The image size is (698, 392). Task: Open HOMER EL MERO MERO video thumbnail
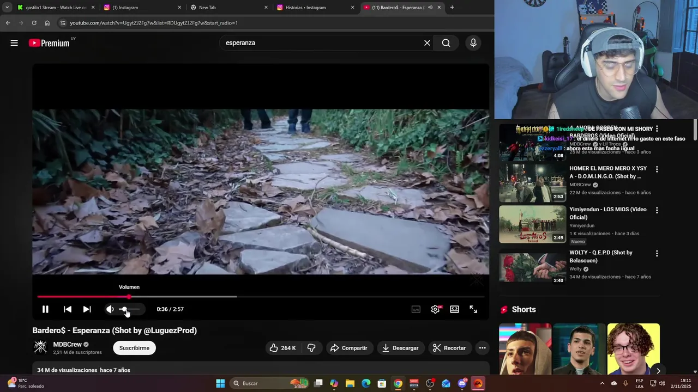pyautogui.click(x=533, y=183)
